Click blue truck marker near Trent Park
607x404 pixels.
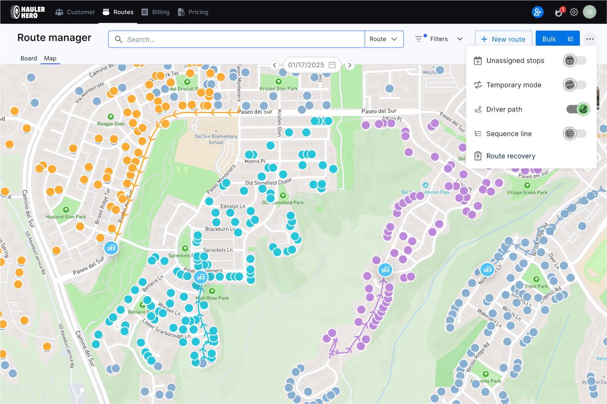pyautogui.click(x=487, y=269)
